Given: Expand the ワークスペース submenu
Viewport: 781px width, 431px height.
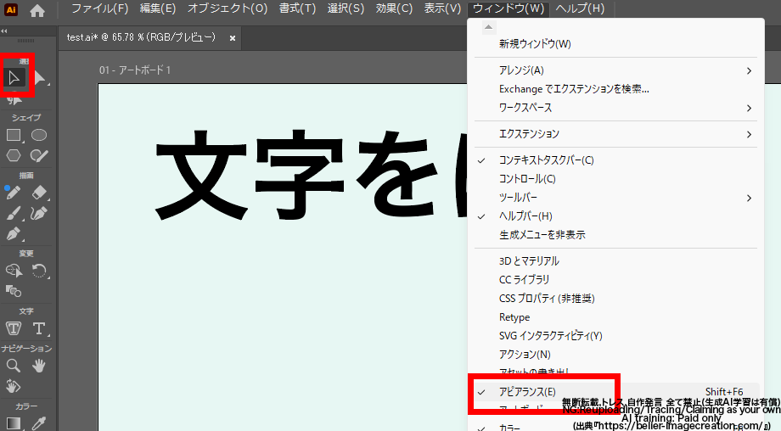Looking at the screenshot, I should (615, 108).
